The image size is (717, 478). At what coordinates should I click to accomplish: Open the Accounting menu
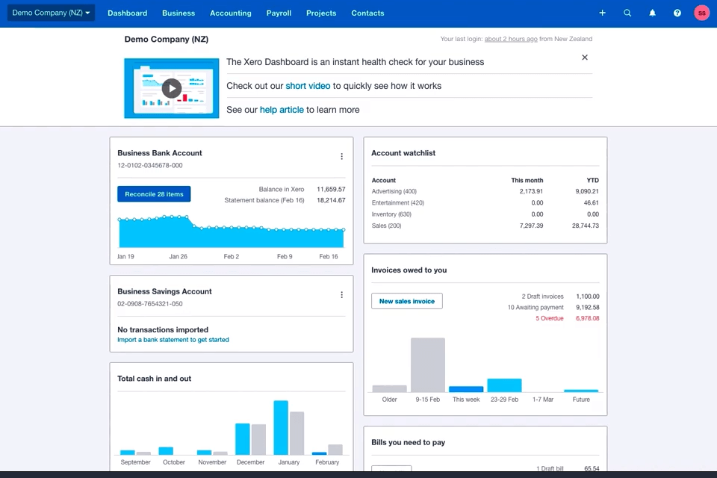[230, 13]
